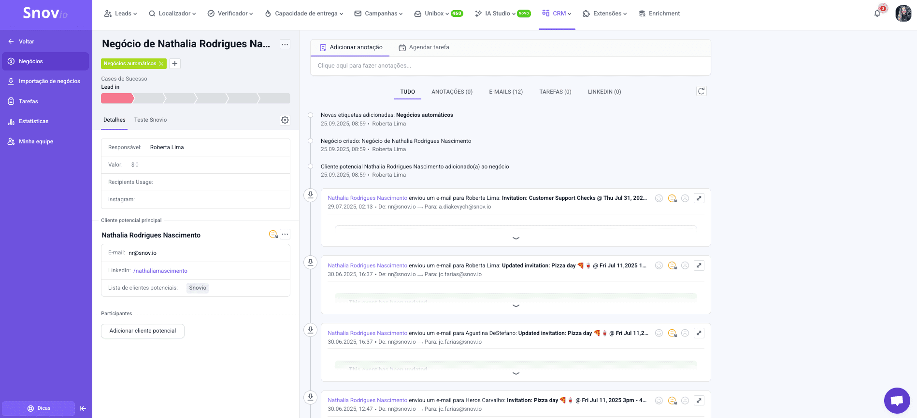Open the deal options three-dot menu

click(285, 44)
